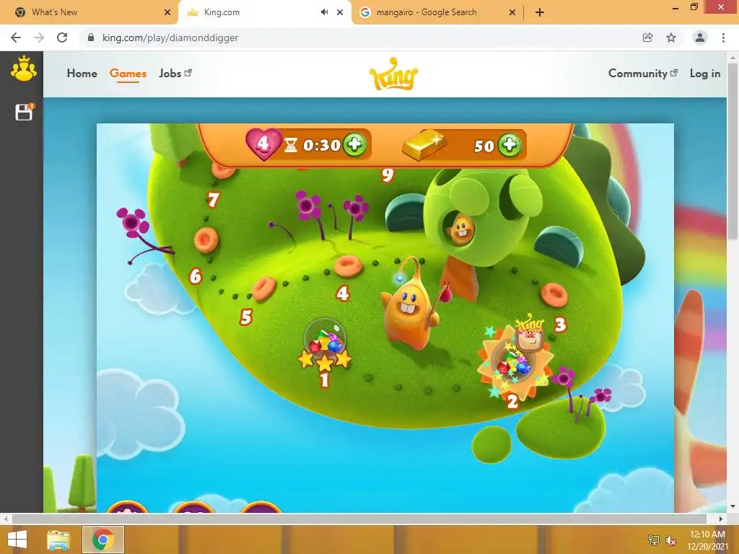Click the pink lives heart icon
This screenshot has height=554, width=739.
click(263, 144)
